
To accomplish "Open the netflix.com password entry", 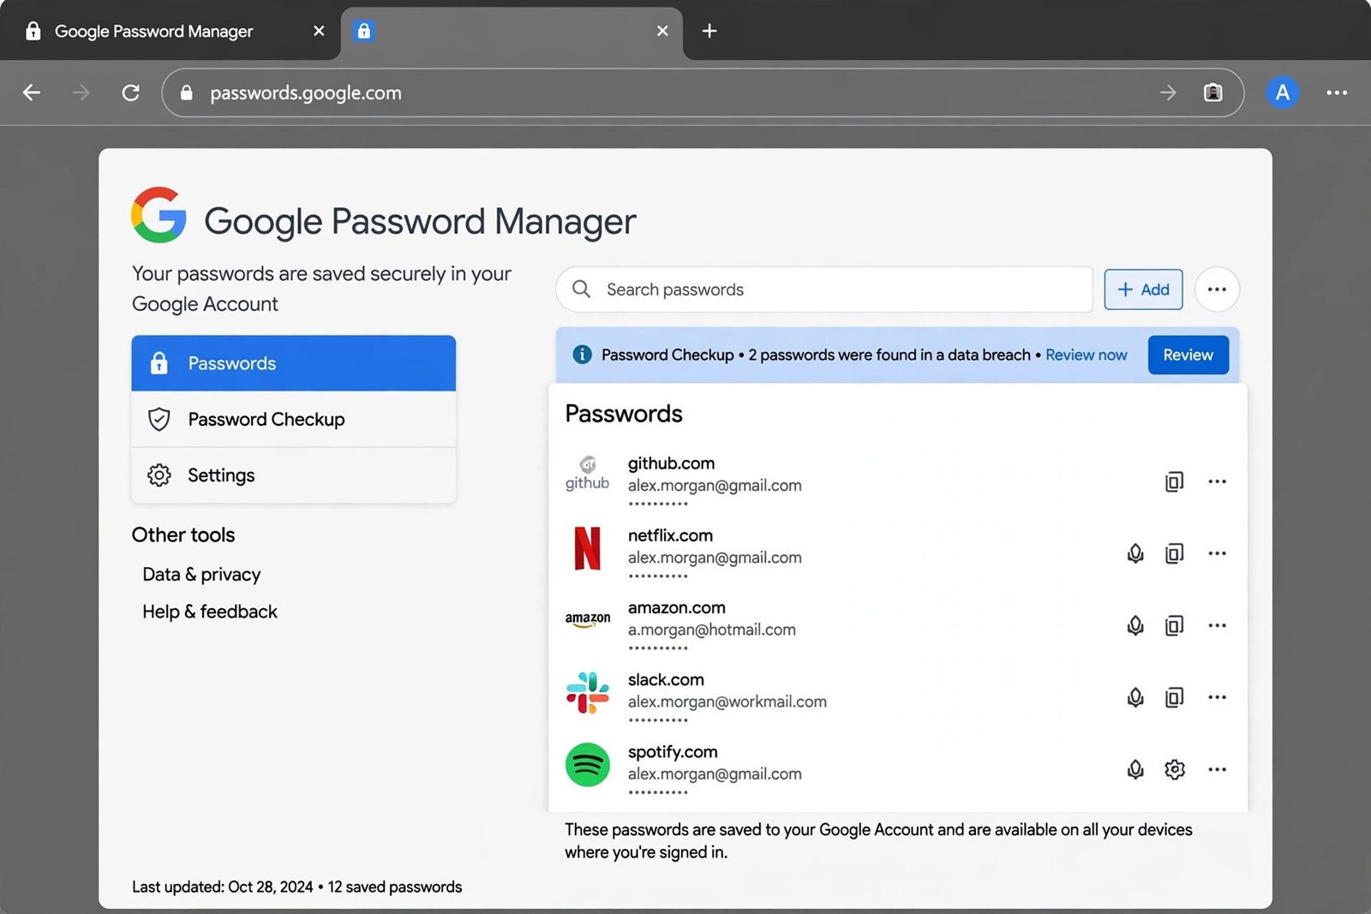I will (x=898, y=553).
